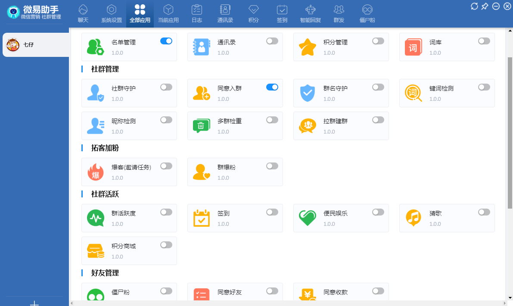Click the 昵称检测 blue profile icon

[96, 126]
